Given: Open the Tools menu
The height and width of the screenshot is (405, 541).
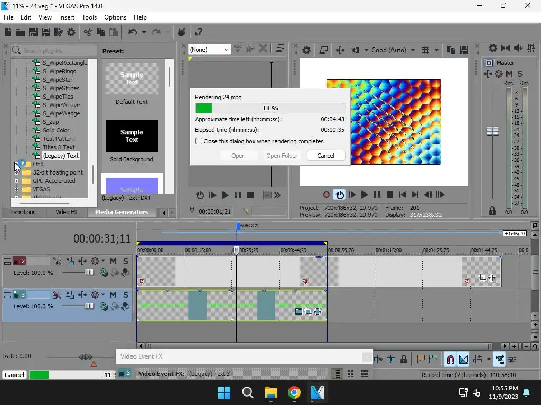Looking at the screenshot, I should tap(89, 17).
